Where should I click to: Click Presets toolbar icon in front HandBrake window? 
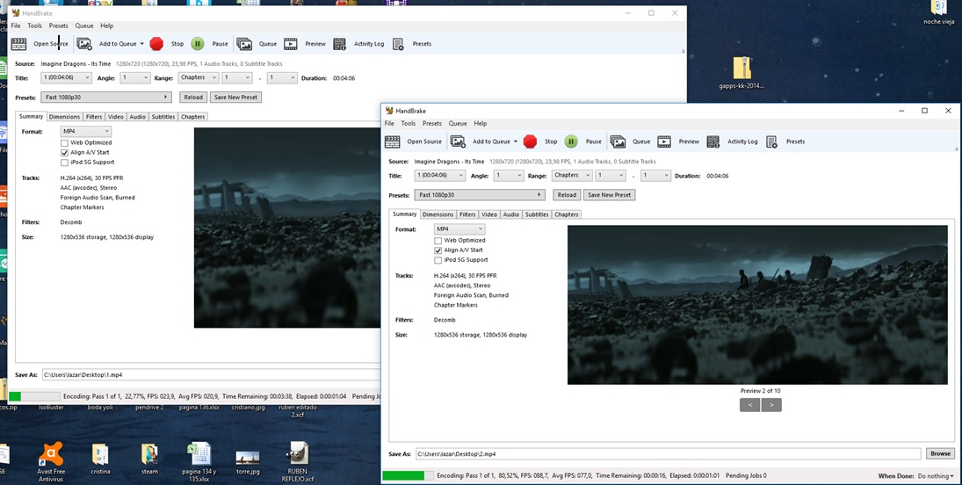[x=772, y=141]
